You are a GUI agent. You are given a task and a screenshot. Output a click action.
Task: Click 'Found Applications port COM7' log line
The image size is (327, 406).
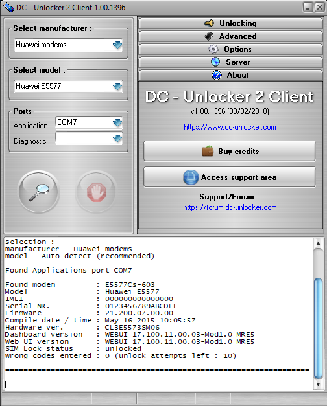pos(69,270)
